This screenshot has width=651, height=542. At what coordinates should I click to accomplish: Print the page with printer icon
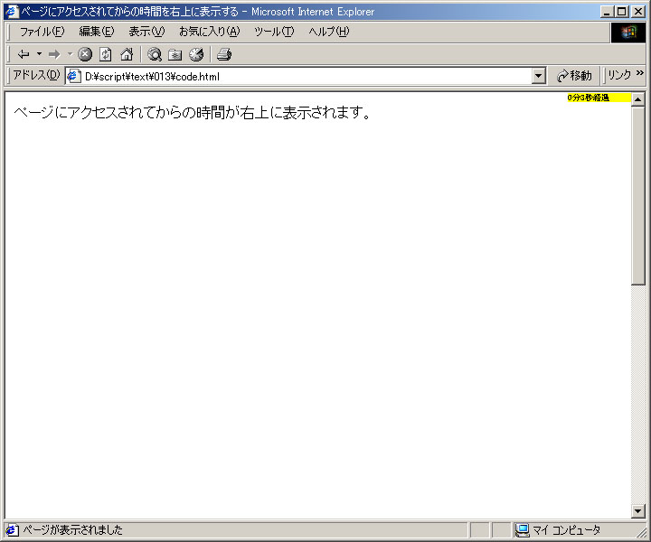(224, 54)
